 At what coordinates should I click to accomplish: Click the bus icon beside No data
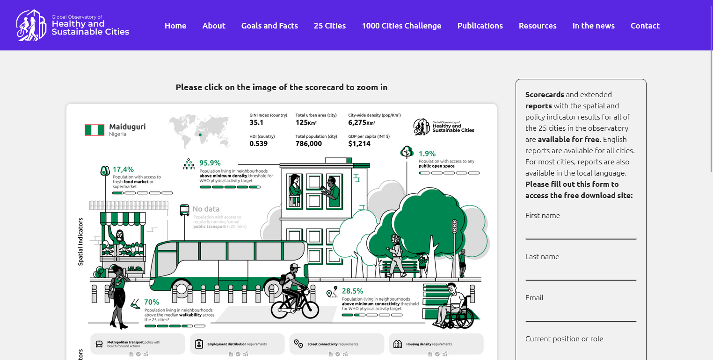pyautogui.click(x=184, y=210)
